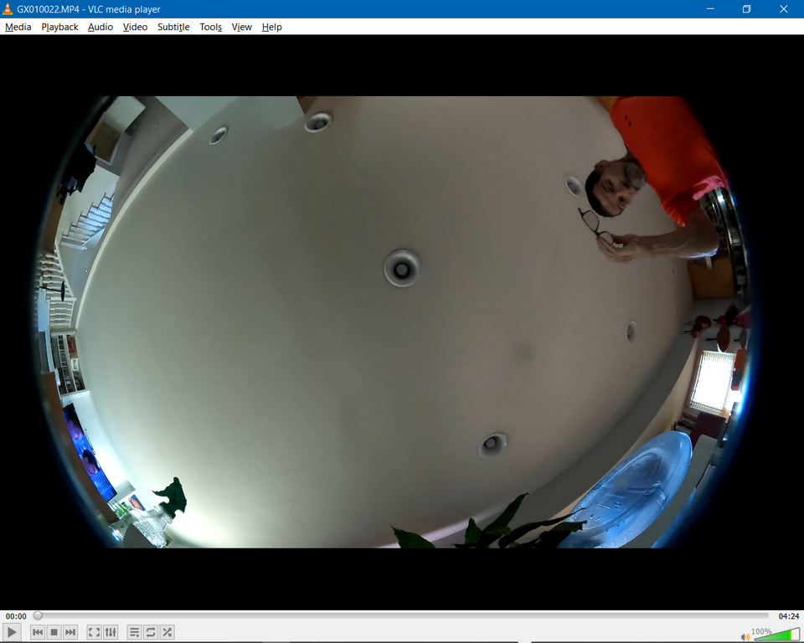This screenshot has height=643, width=804.
Task: Skip to next media track
Action: tap(70, 632)
